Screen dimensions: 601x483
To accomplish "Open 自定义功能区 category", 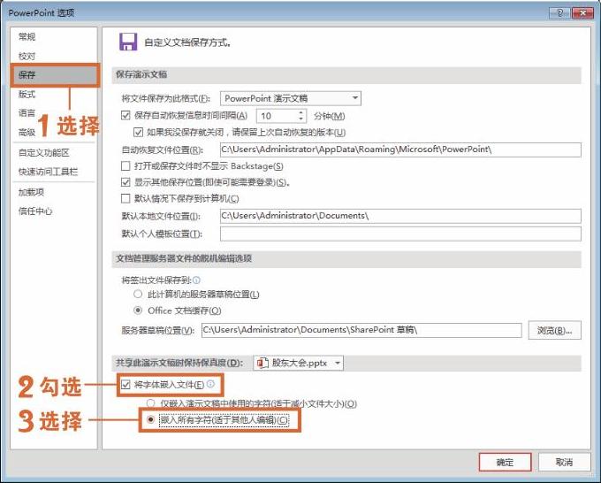I will 43,153.
